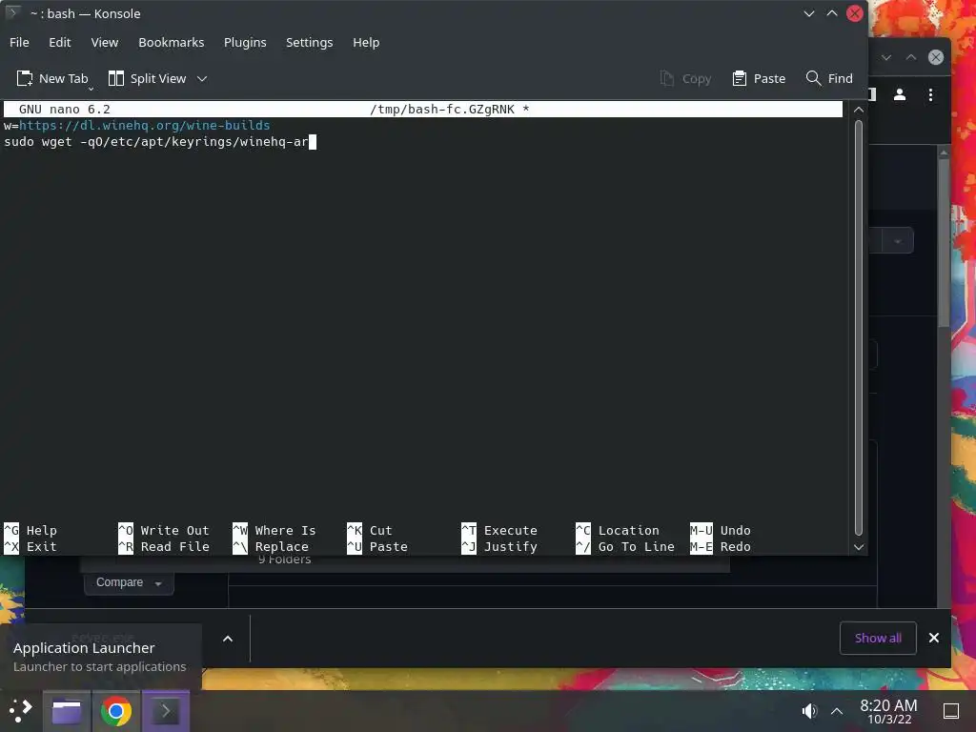Screen dimensions: 976x732
Task: Click the clock showing 8:20 AM
Action: pos(888,711)
